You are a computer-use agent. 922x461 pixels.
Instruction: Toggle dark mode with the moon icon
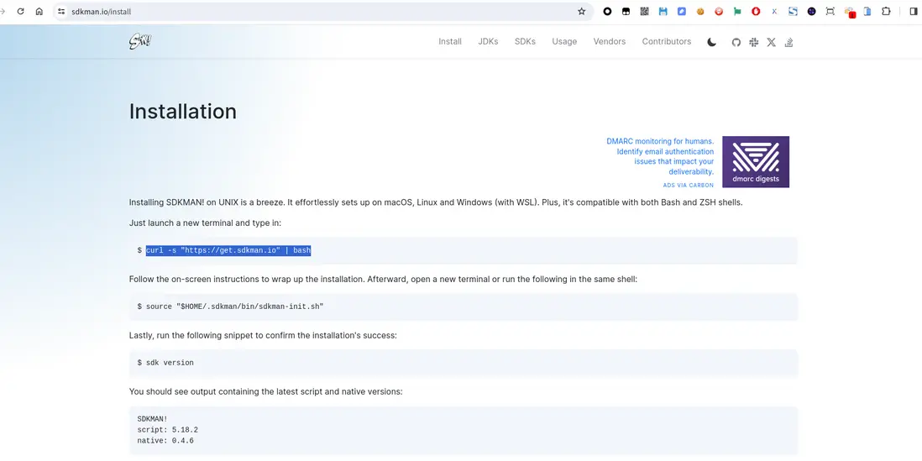tap(711, 42)
